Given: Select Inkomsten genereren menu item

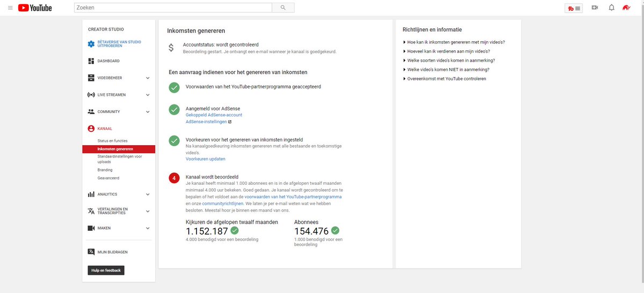Looking at the screenshot, I should pos(119,149).
